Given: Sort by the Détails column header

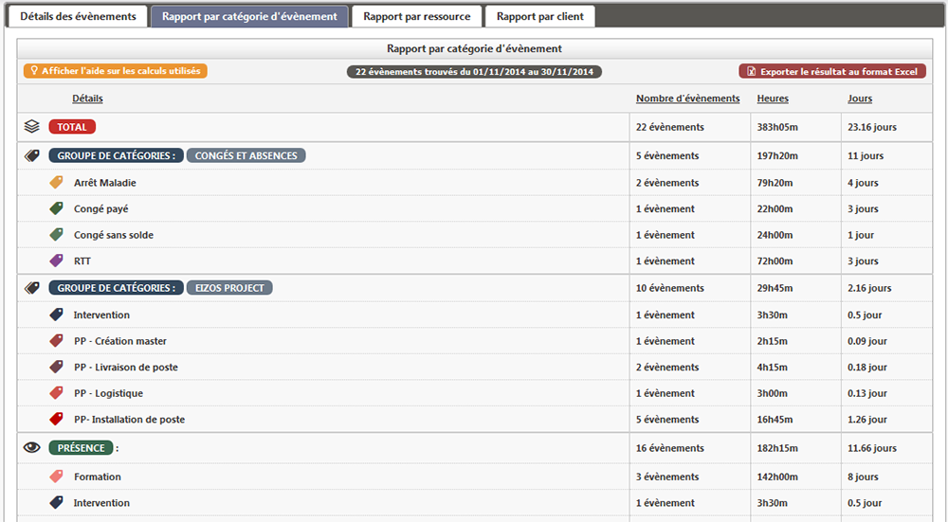Looking at the screenshot, I should click(87, 99).
